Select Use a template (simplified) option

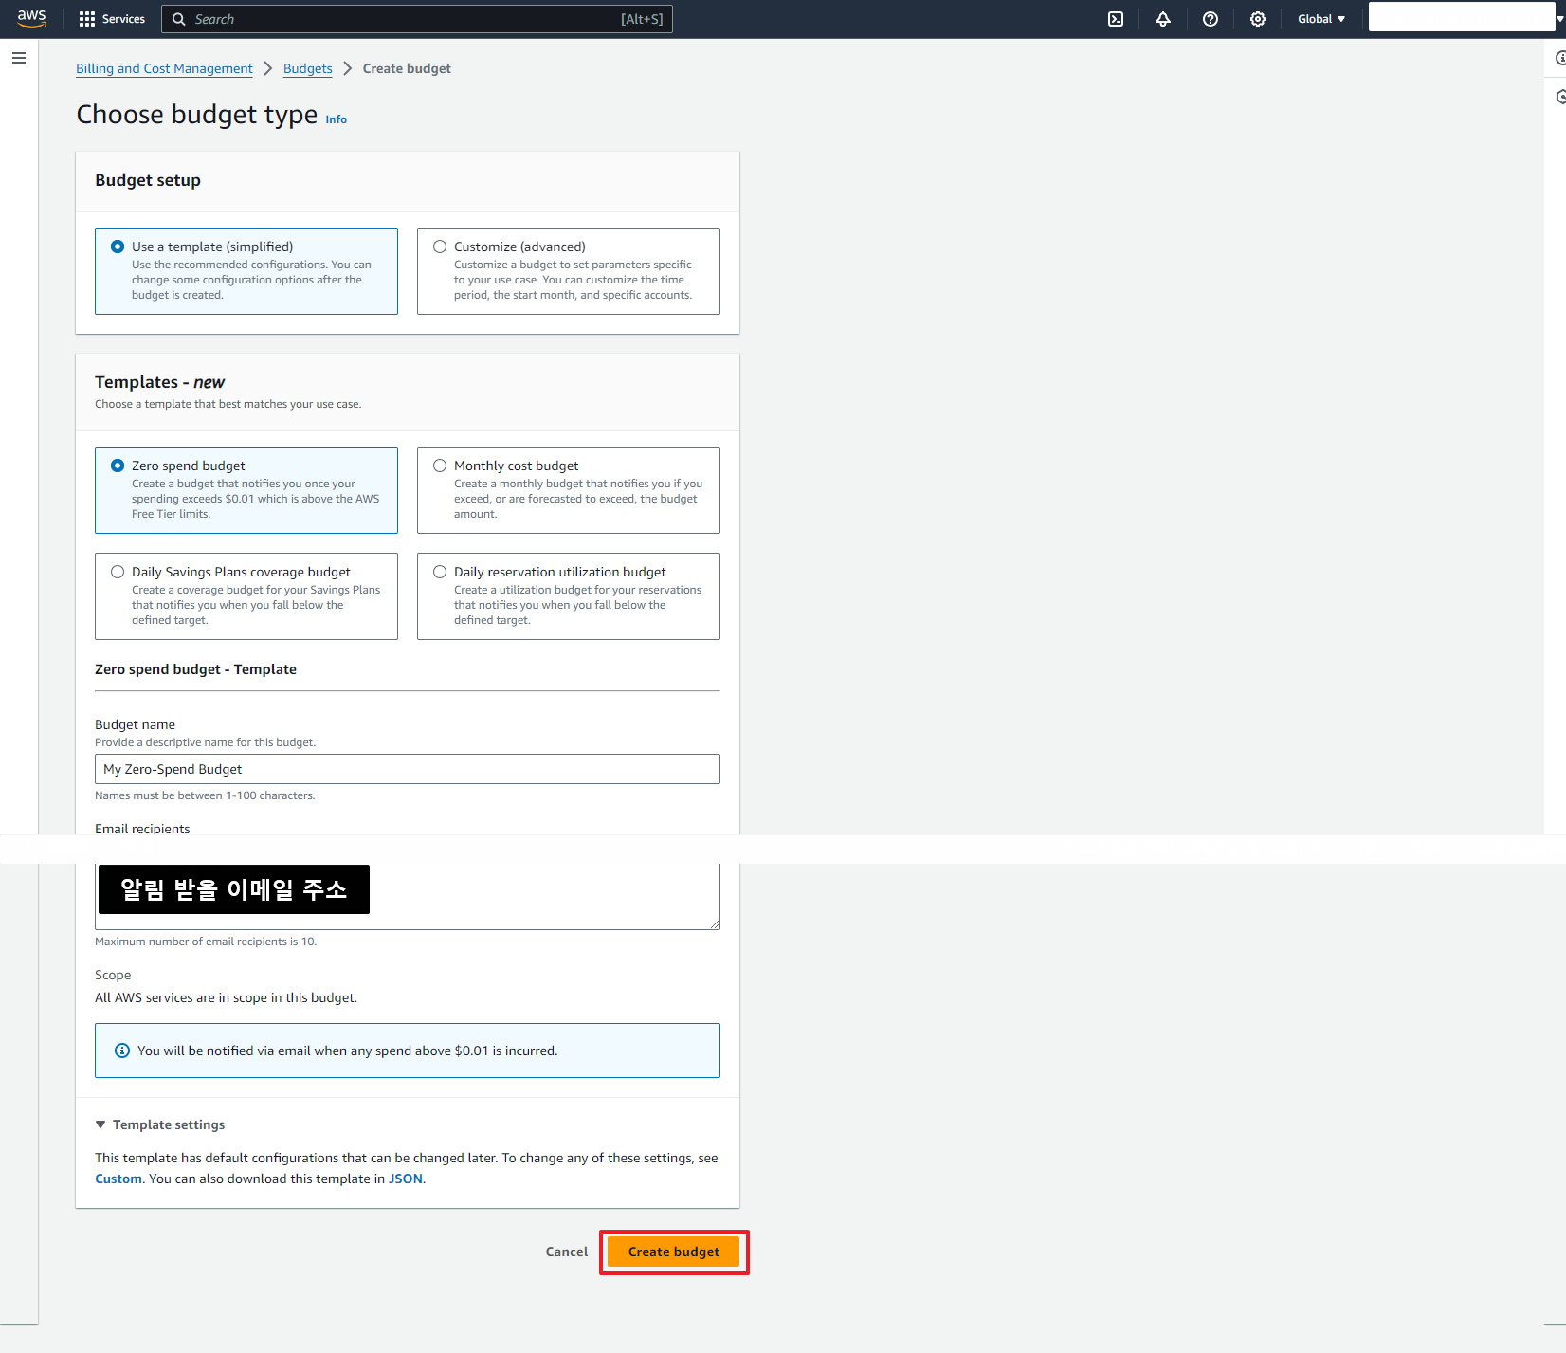click(x=246, y=271)
